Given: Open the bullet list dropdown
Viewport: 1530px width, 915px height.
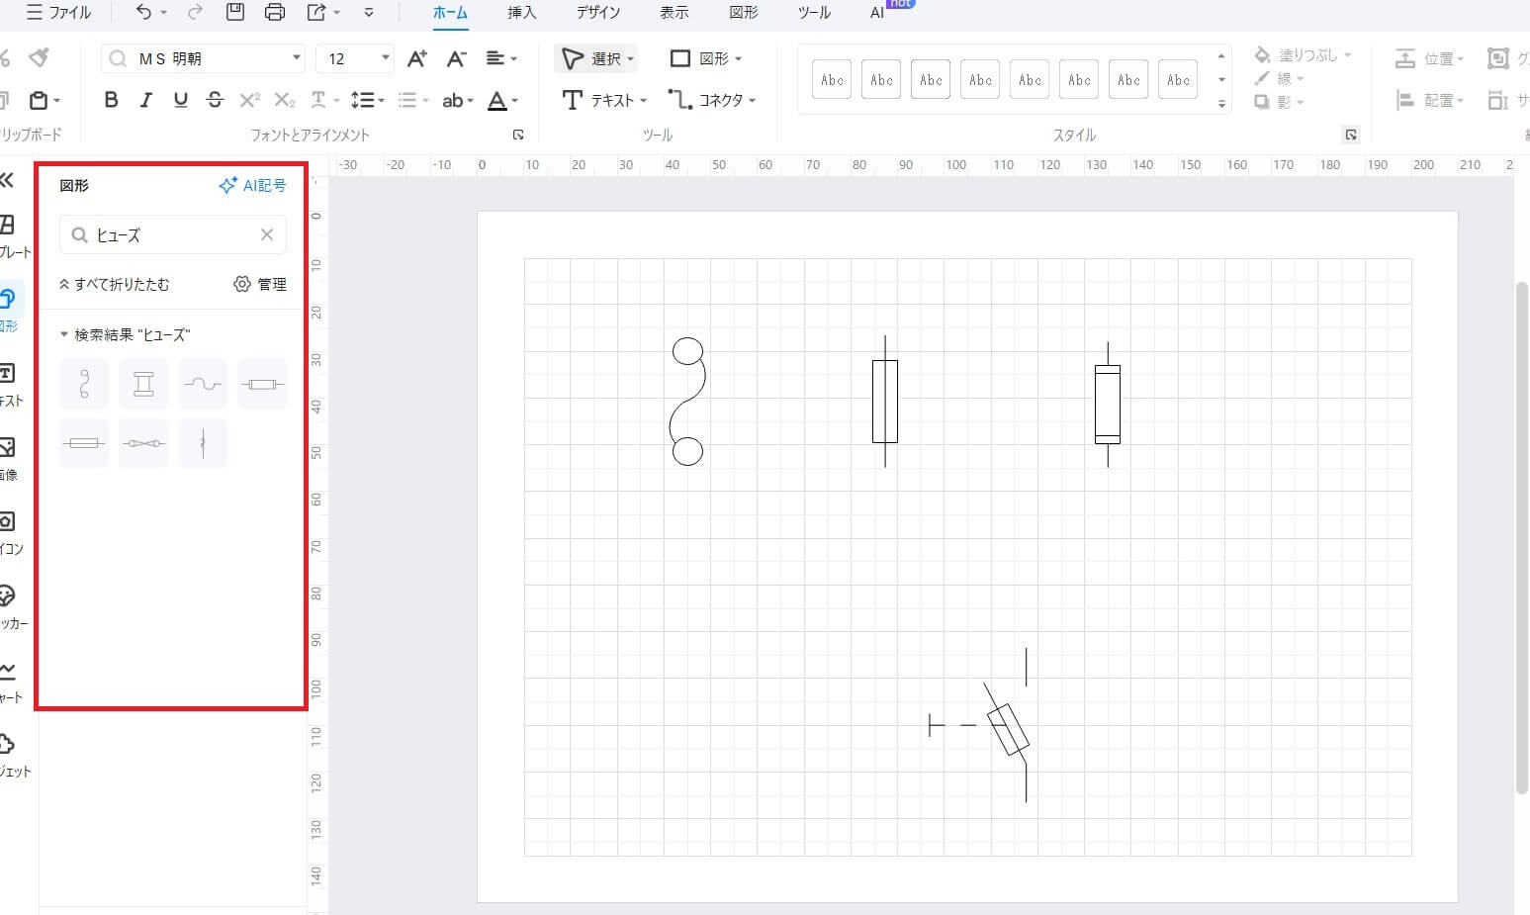Looking at the screenshot, I should click(412, 100).
